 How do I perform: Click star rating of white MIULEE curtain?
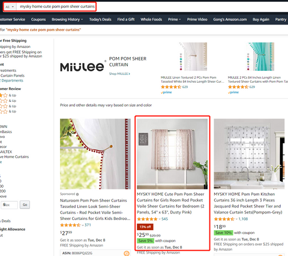pos(171,87)
